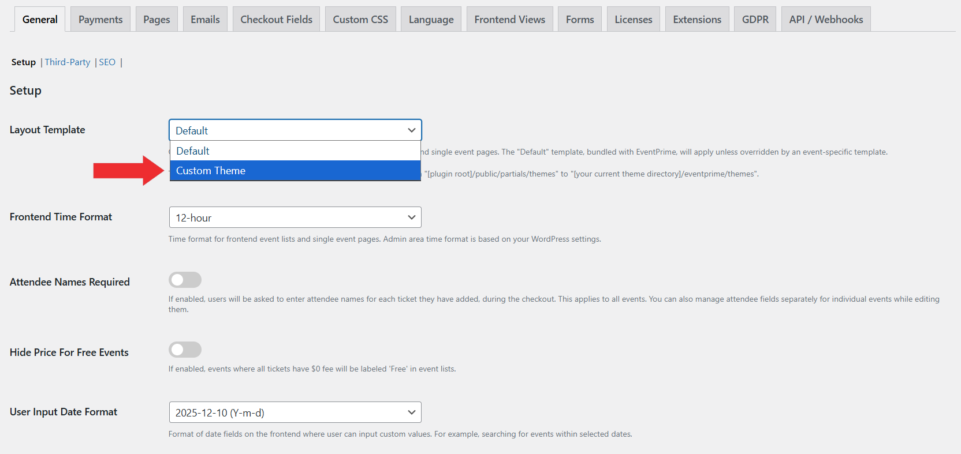Go to the Emails tab
This screenshot has height=454, width=961.
pyautogui.click(x=205, y=20)
